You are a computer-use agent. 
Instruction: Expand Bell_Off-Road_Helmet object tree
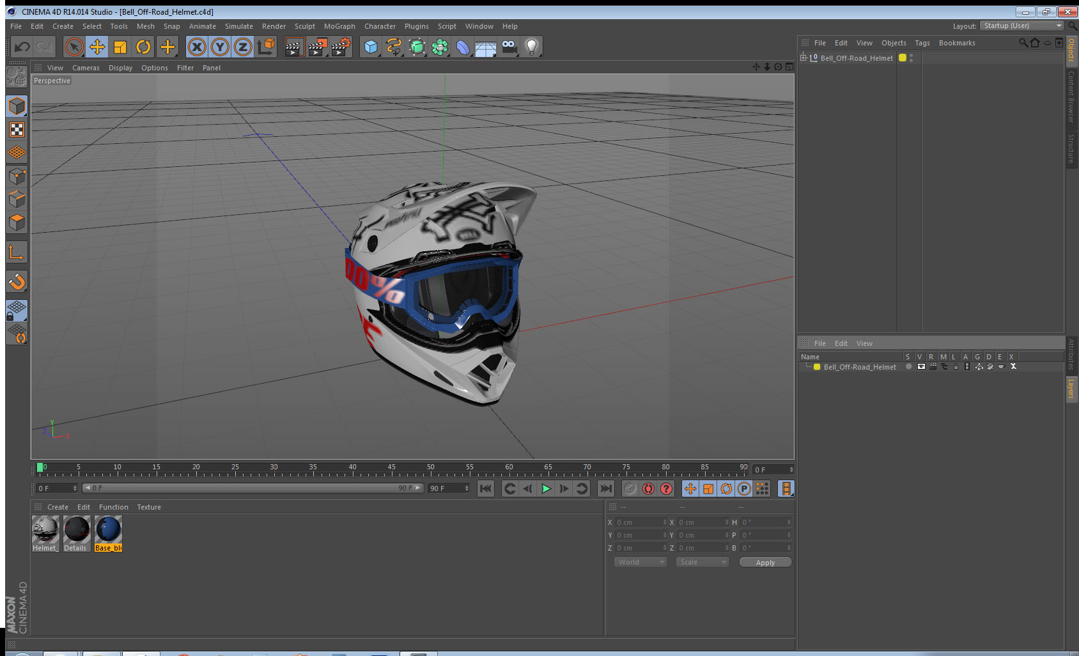click(x=803, y=58)
